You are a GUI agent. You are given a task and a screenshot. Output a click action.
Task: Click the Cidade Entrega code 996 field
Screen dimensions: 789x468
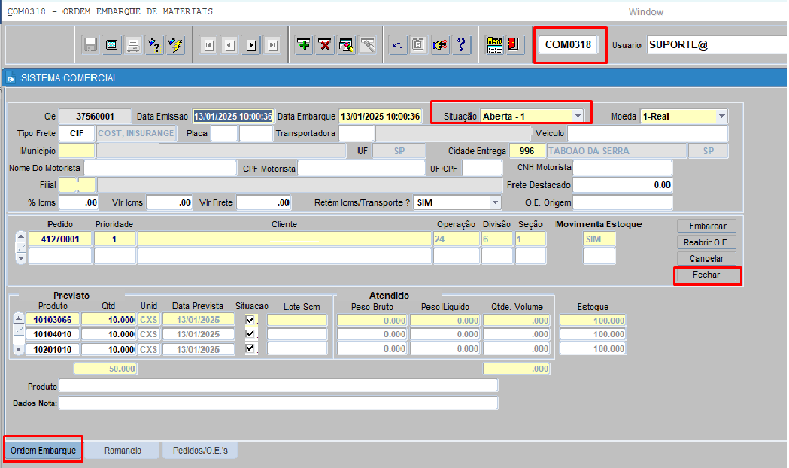pyautogui.click(x=527, y=151)
